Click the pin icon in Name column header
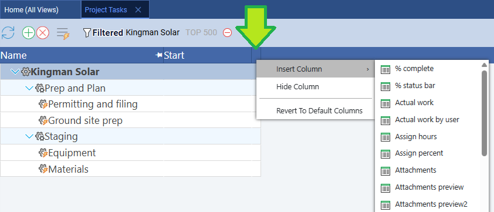 [x=159, y=55]
